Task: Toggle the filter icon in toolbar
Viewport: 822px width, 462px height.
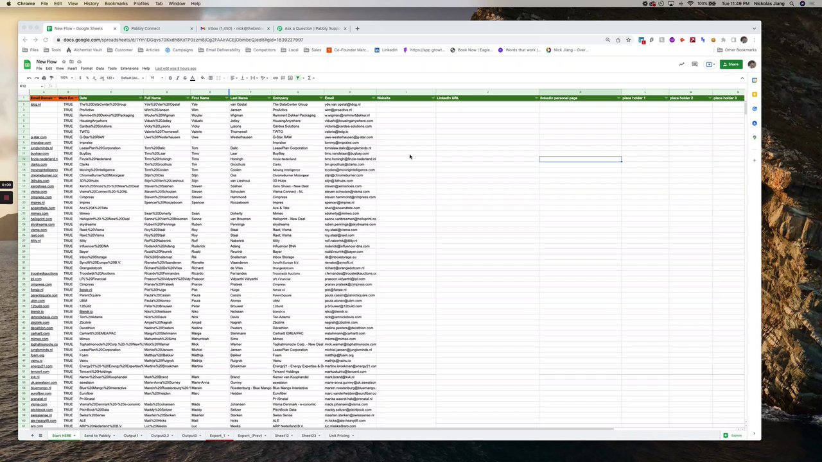Action: pos(298,78)
